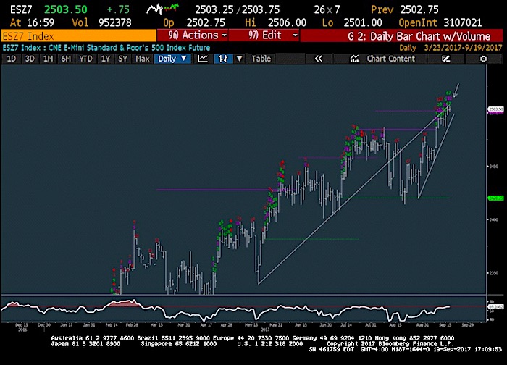Open the annotation pencil tool icon
The height and width of the screenshot is (365, 507).
click(x=446, y=59)
